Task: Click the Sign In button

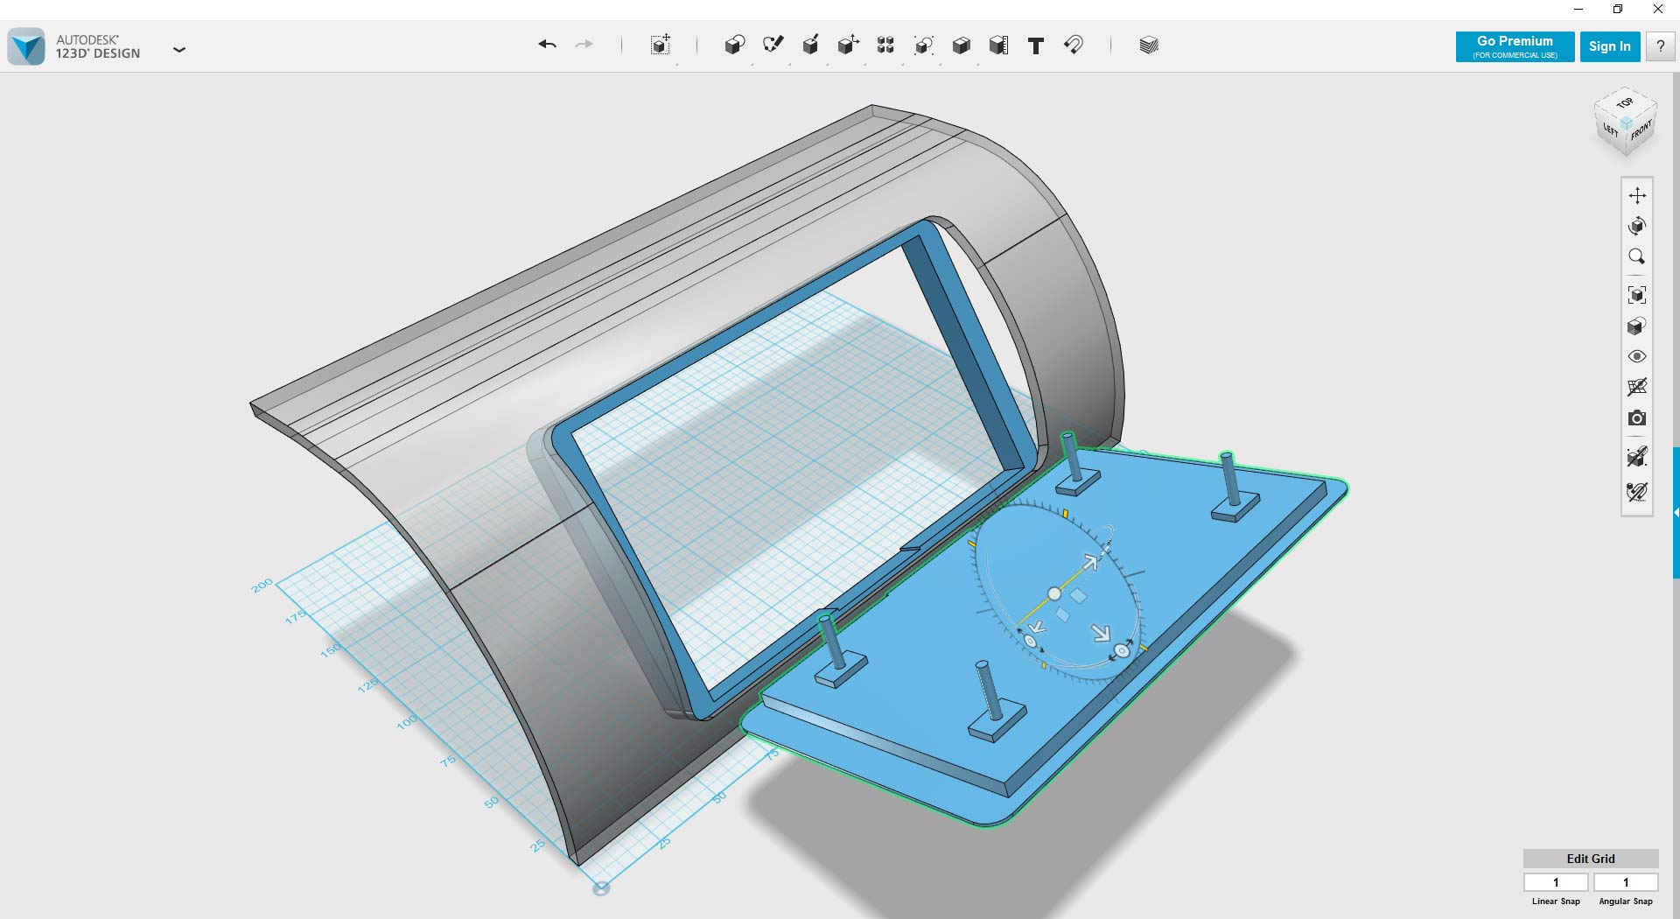Action: coord(1610,46)
